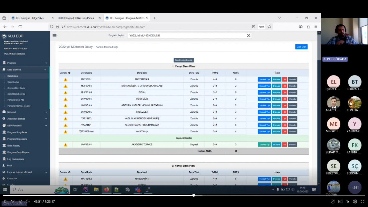Open the browser extensions icon
This screenshot has width=368, height=207.
(308, 27)
